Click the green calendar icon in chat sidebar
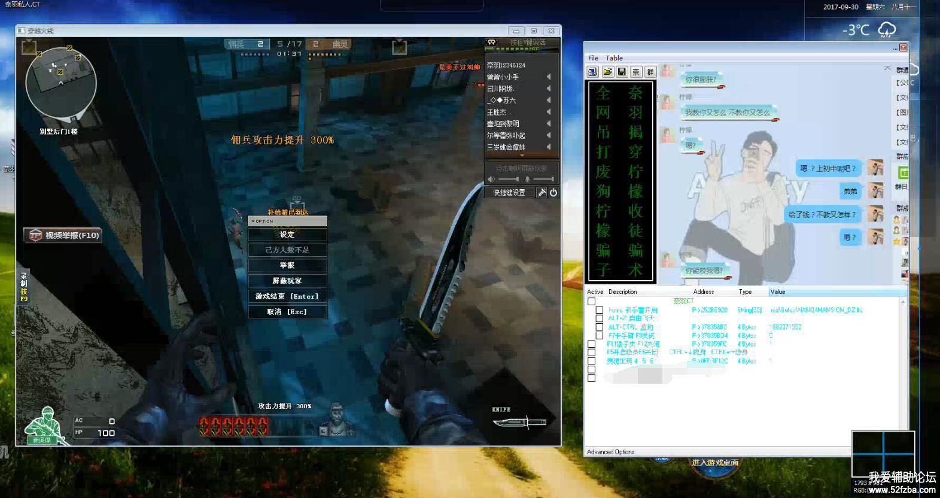Screen dimensions: 940x498 903,172
